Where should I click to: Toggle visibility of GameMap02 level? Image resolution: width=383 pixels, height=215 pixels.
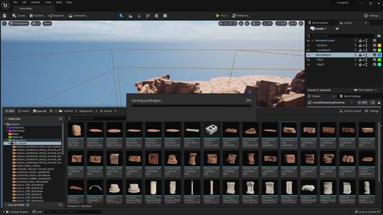point(309,55)
